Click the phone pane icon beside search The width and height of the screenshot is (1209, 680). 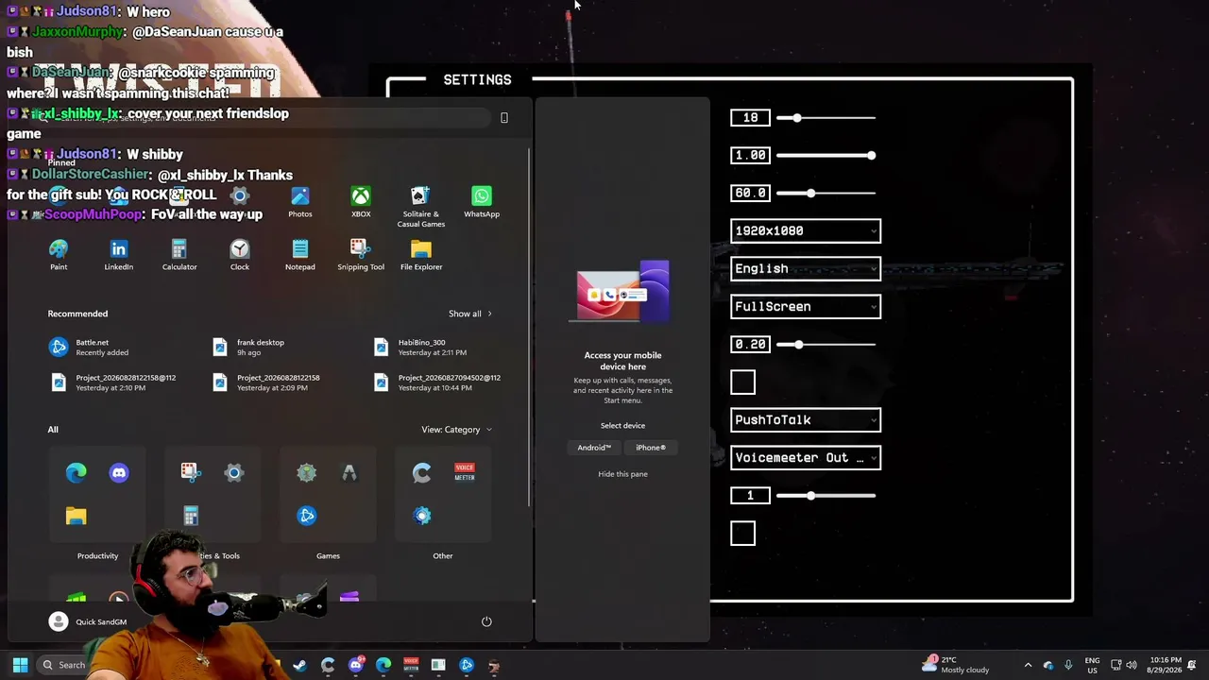click(x=504, y=117)
